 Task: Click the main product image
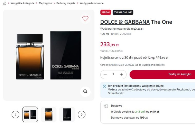coord(48,55)
